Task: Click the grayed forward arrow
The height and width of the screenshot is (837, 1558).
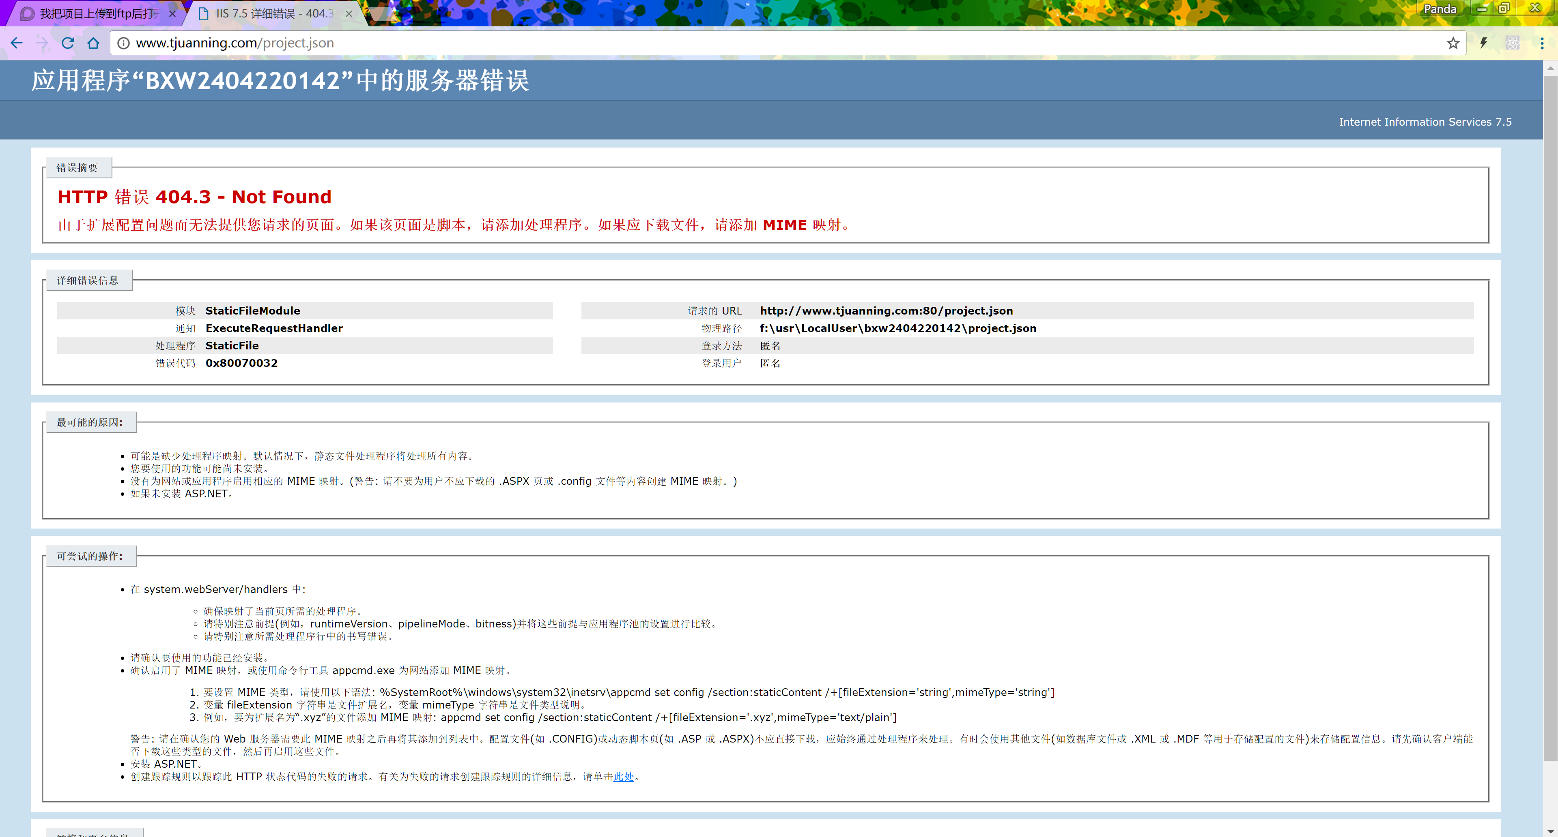Action: point(42,43)
